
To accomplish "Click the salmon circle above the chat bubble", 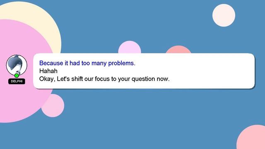I will [x=178, y=50].
